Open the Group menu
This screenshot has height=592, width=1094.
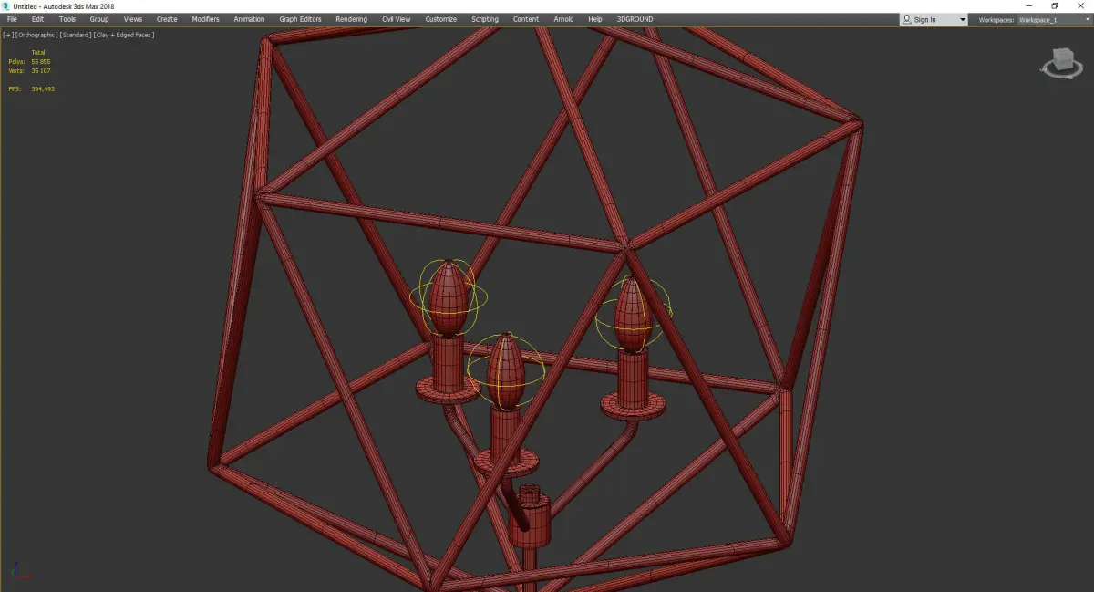point(99,19)
